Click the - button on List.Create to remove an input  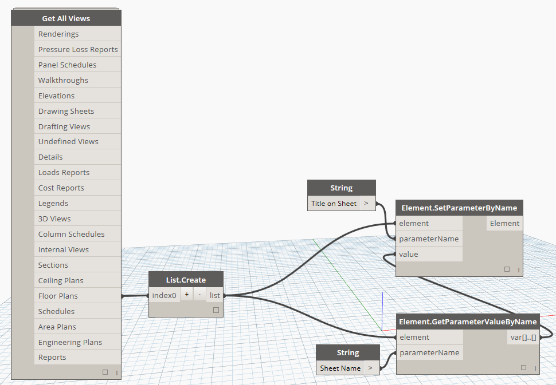coord(199,295)
